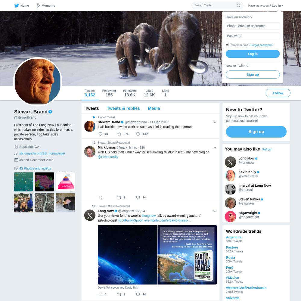
Task: Click the Password field
Action: (253, 36)
